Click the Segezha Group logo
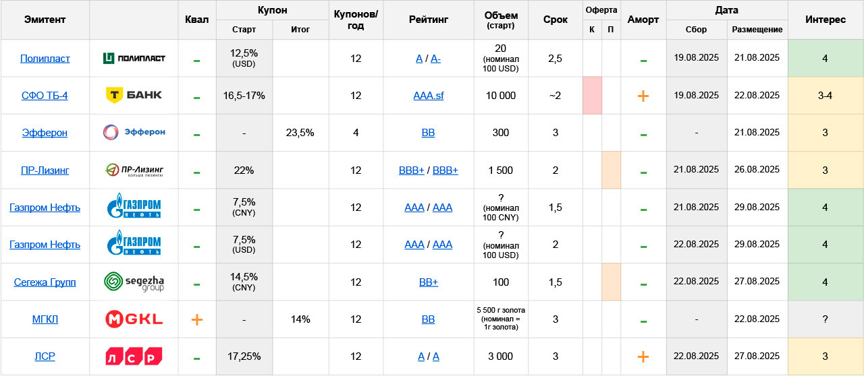Image resolution: width=864 pixels, height=376 pixels. (134, 282)
